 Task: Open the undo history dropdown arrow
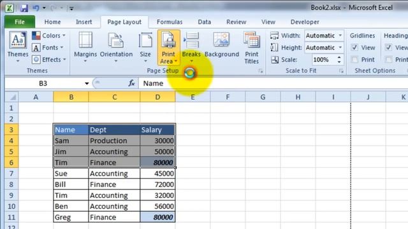point(44,8)
